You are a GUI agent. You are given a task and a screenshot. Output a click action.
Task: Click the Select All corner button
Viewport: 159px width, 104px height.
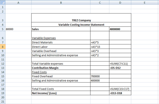(3, 3)
